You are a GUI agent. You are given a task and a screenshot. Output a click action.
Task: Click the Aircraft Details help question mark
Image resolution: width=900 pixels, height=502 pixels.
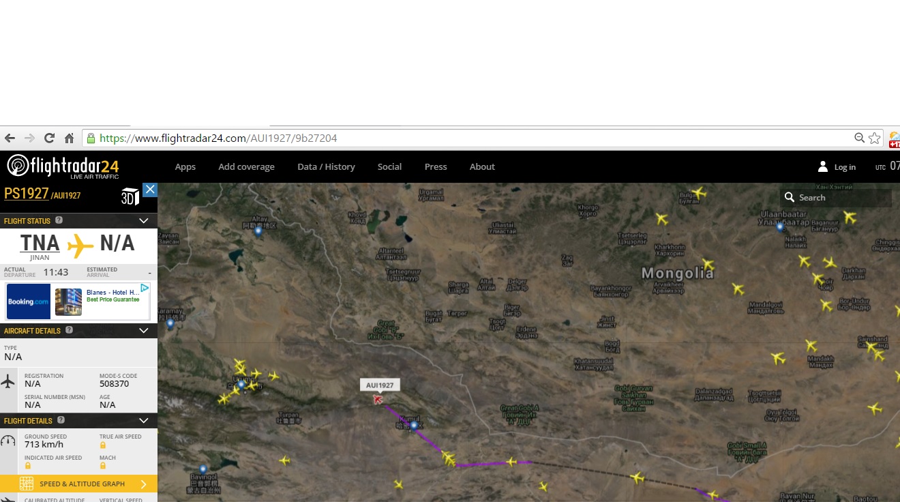coord(69,330)
